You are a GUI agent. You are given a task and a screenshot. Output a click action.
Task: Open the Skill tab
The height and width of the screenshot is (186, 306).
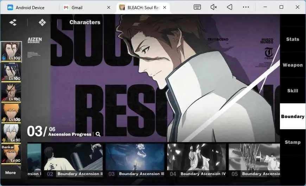pos(293,91)
